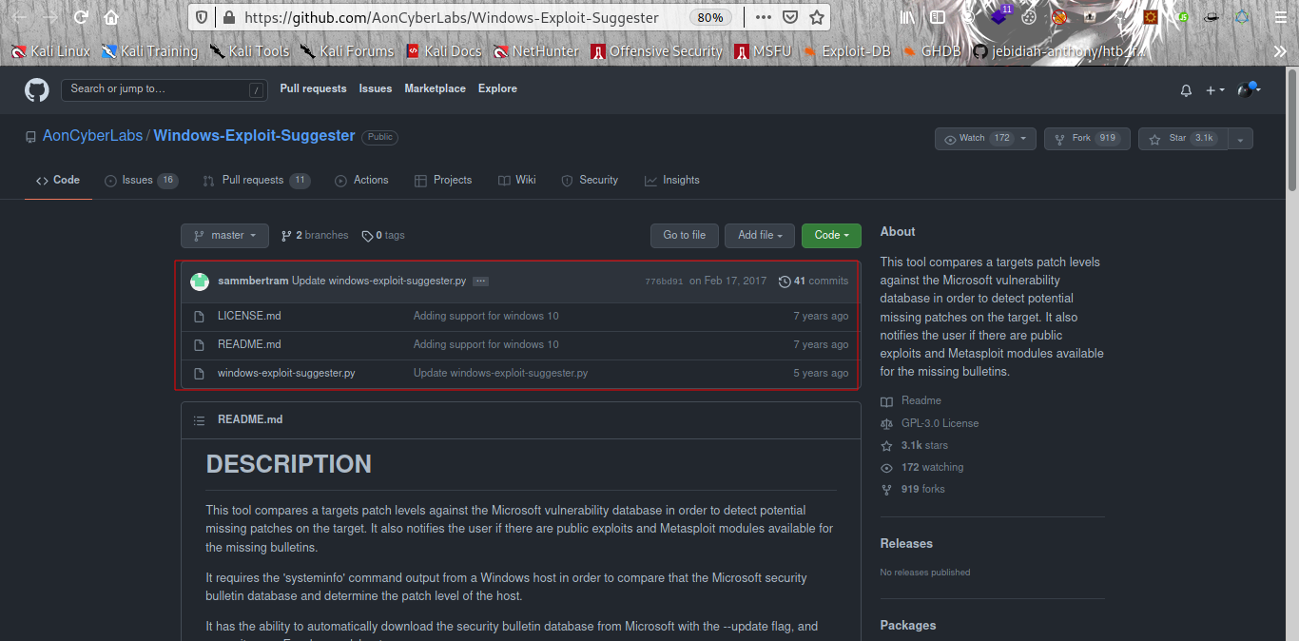The width and height of the screenshot is (1299, 641).
Task: Open the green Code dropdown
Action: point(831,235)
